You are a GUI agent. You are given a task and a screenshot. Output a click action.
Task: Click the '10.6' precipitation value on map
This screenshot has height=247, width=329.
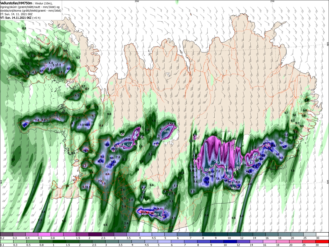[166, 131]
